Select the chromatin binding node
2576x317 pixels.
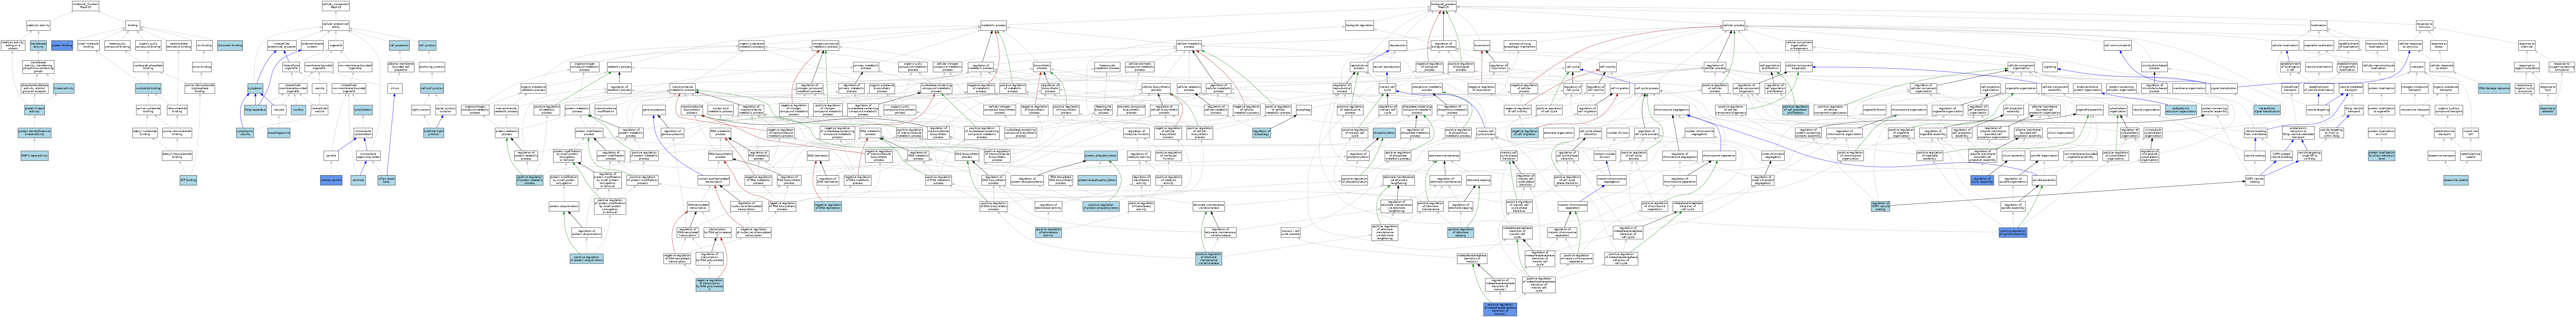point(230,45)
